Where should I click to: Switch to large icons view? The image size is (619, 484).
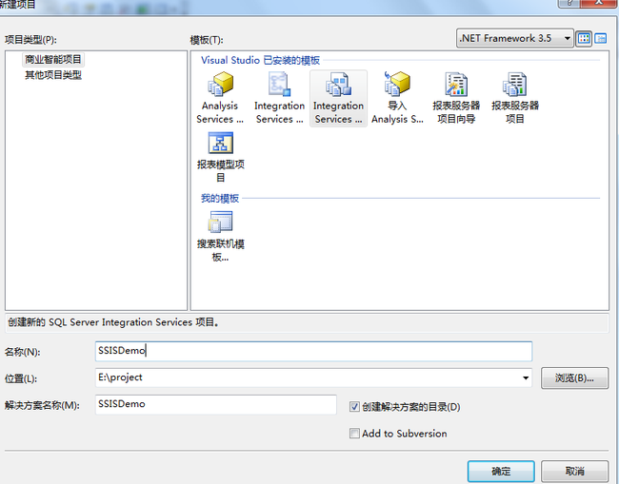tap(584, 39)
